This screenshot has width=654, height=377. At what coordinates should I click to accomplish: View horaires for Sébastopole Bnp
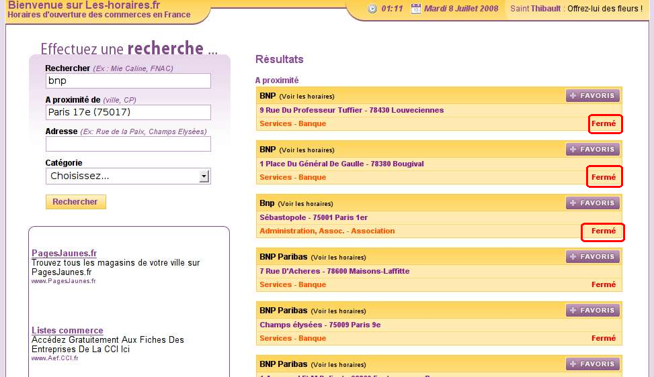coord(305,204)
